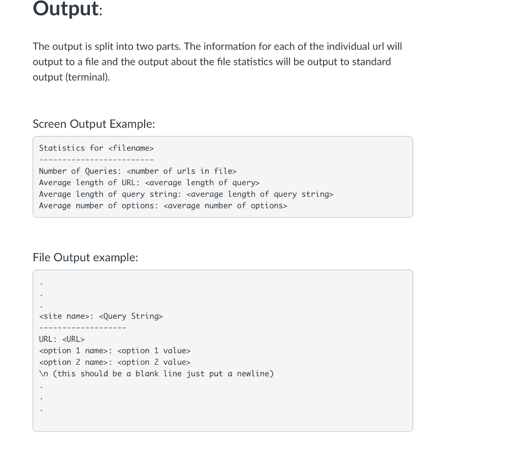Click the "\n (this should be a blank line" text

156,374
